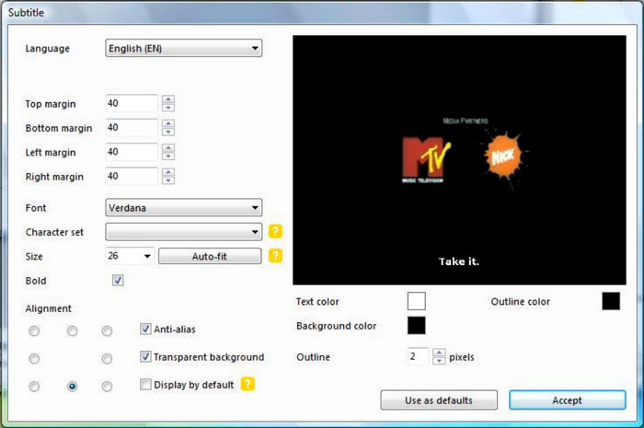Toggle the Bold checkbox
644x428 pixels.
click(118, 281)
